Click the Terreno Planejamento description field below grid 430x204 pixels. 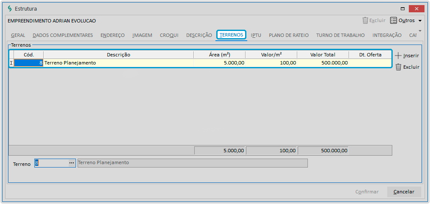193,163
